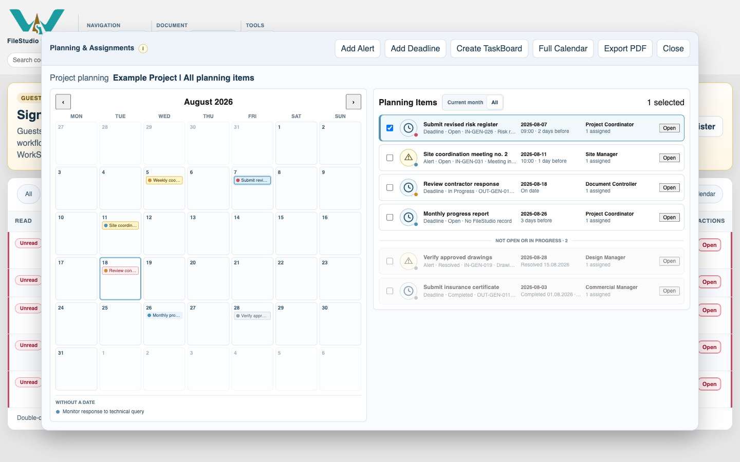
Task: Open the Submit insurance certificate item
Action: point(669,291)
